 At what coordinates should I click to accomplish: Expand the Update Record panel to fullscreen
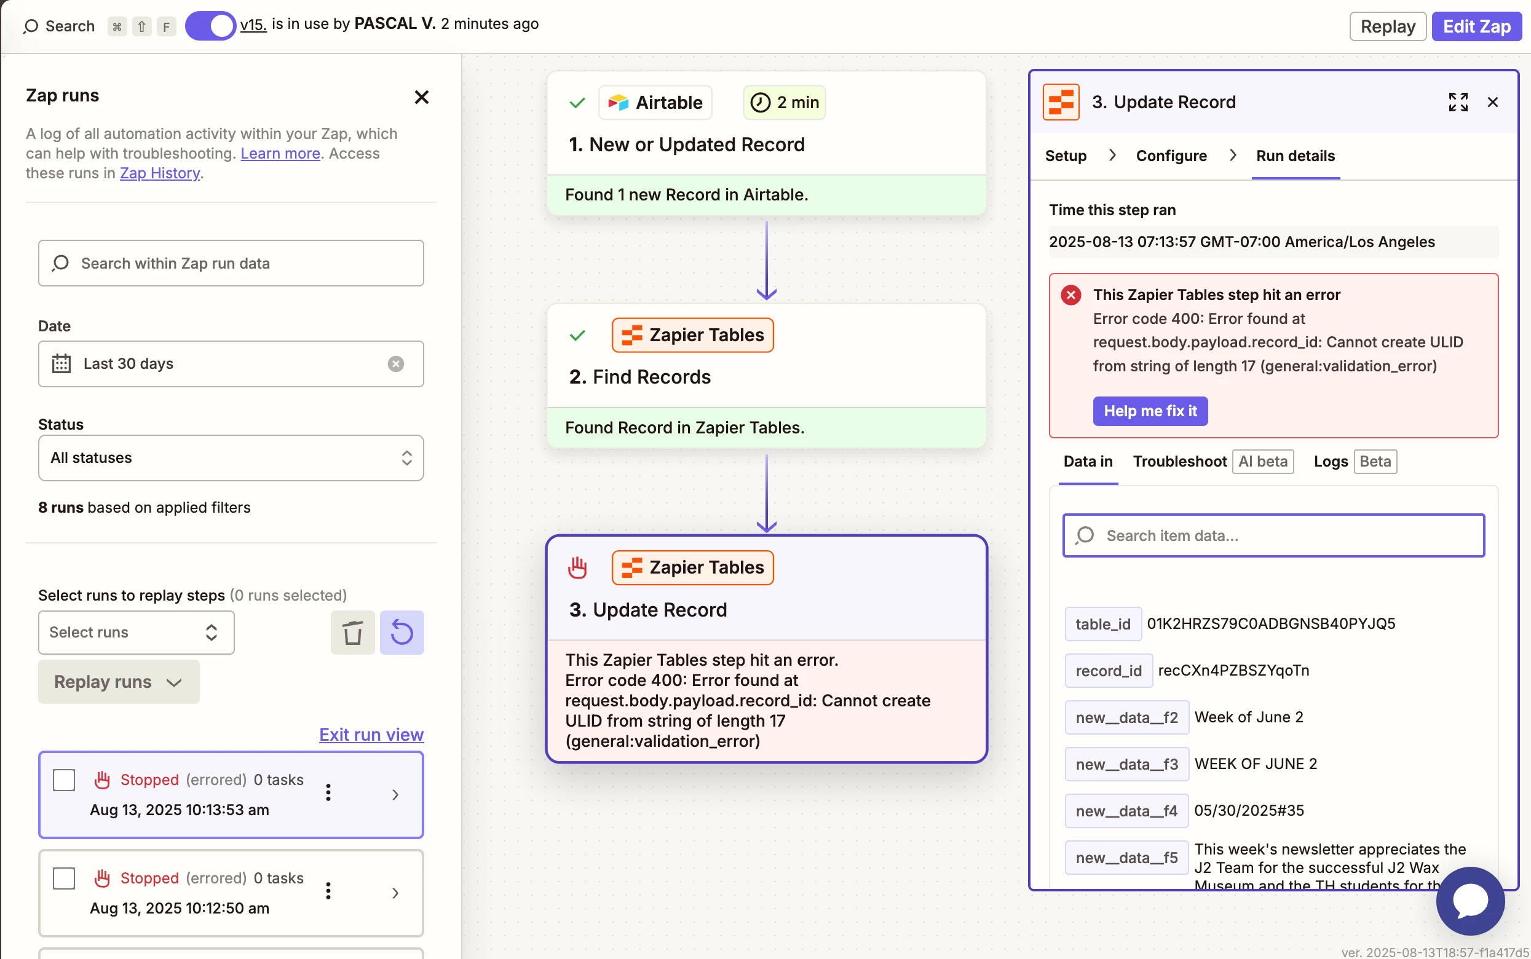click(x=1458, y=102)
